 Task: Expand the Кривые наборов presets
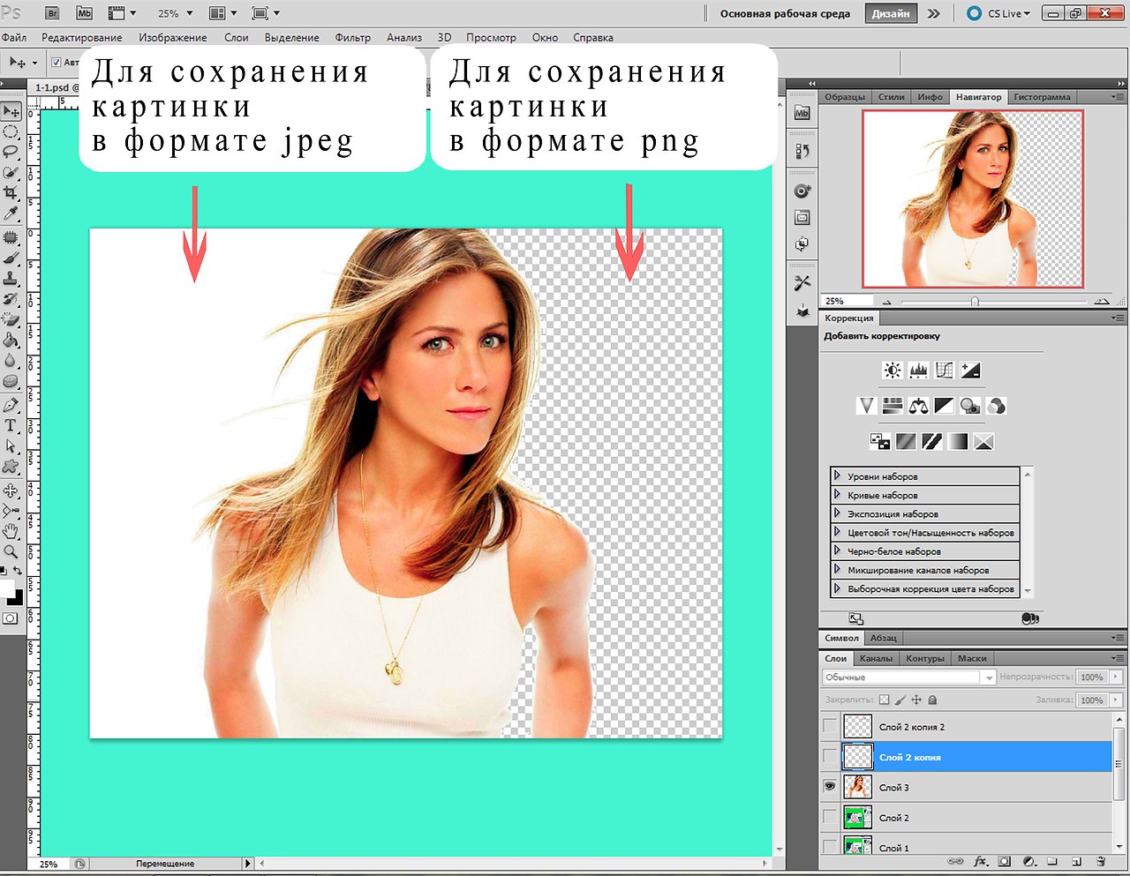click(x=838, y=495)
